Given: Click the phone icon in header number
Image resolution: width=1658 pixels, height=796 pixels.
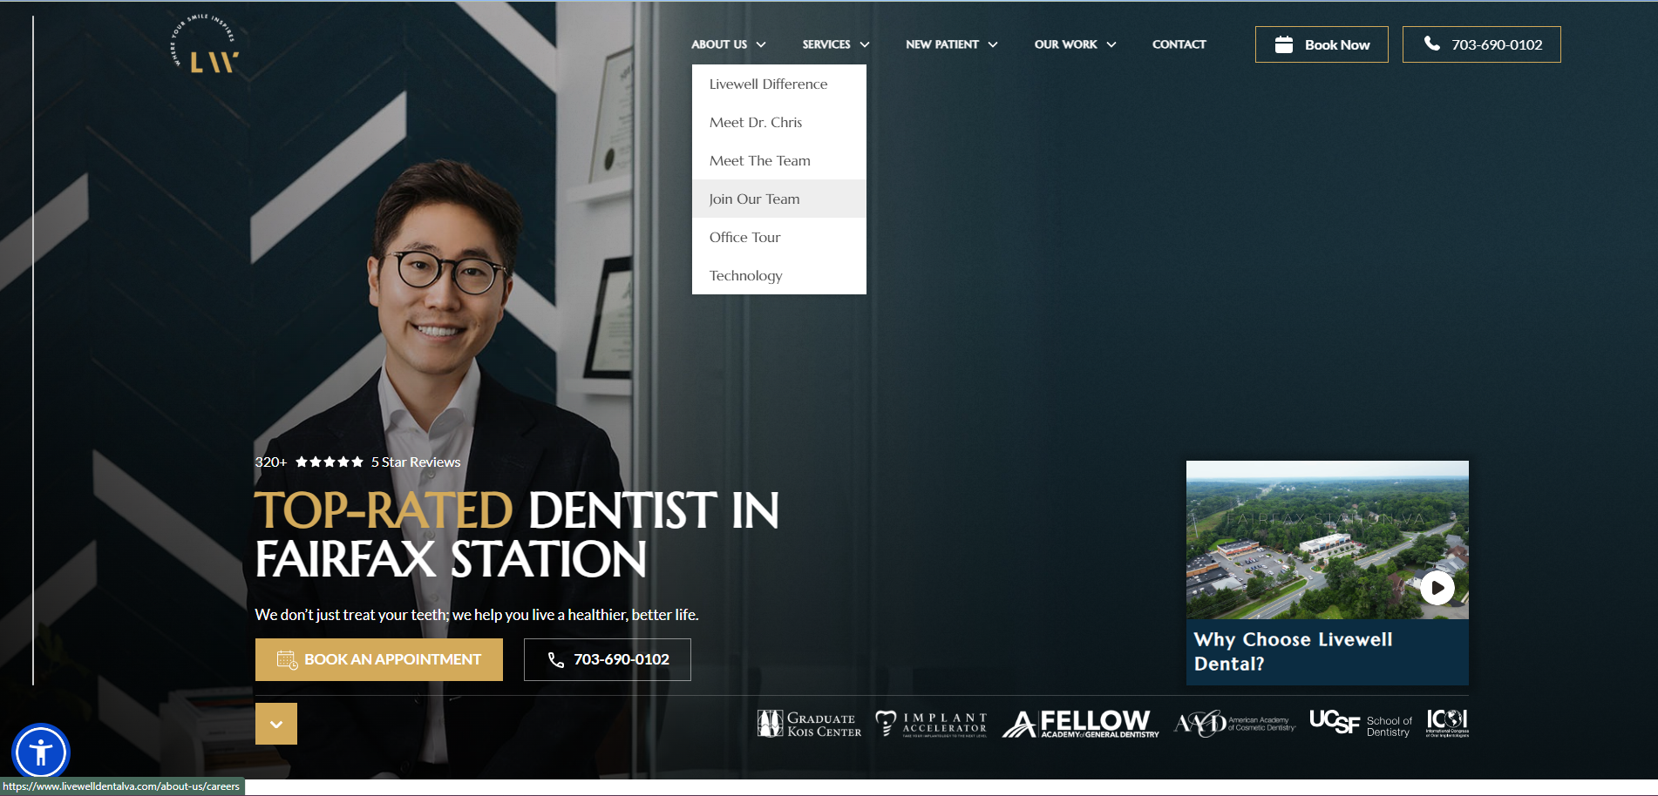Looking at the screenshot, I should (1431, 43).
